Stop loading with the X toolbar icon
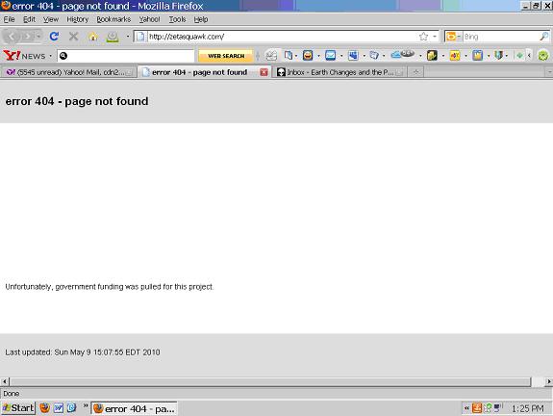This screenshot has height=416, width=553. pos(73,36)
